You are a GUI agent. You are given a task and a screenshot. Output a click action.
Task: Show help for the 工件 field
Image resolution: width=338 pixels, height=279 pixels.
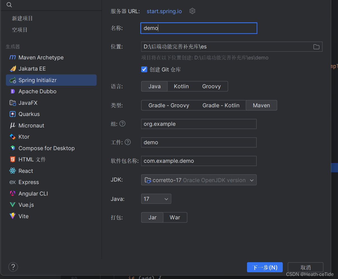pos(128,142)
